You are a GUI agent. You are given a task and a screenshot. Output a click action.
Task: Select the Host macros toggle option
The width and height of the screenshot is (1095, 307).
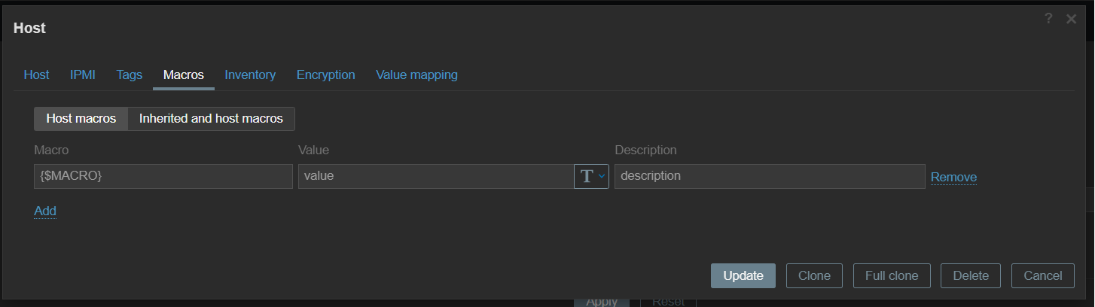coord(81,119)
